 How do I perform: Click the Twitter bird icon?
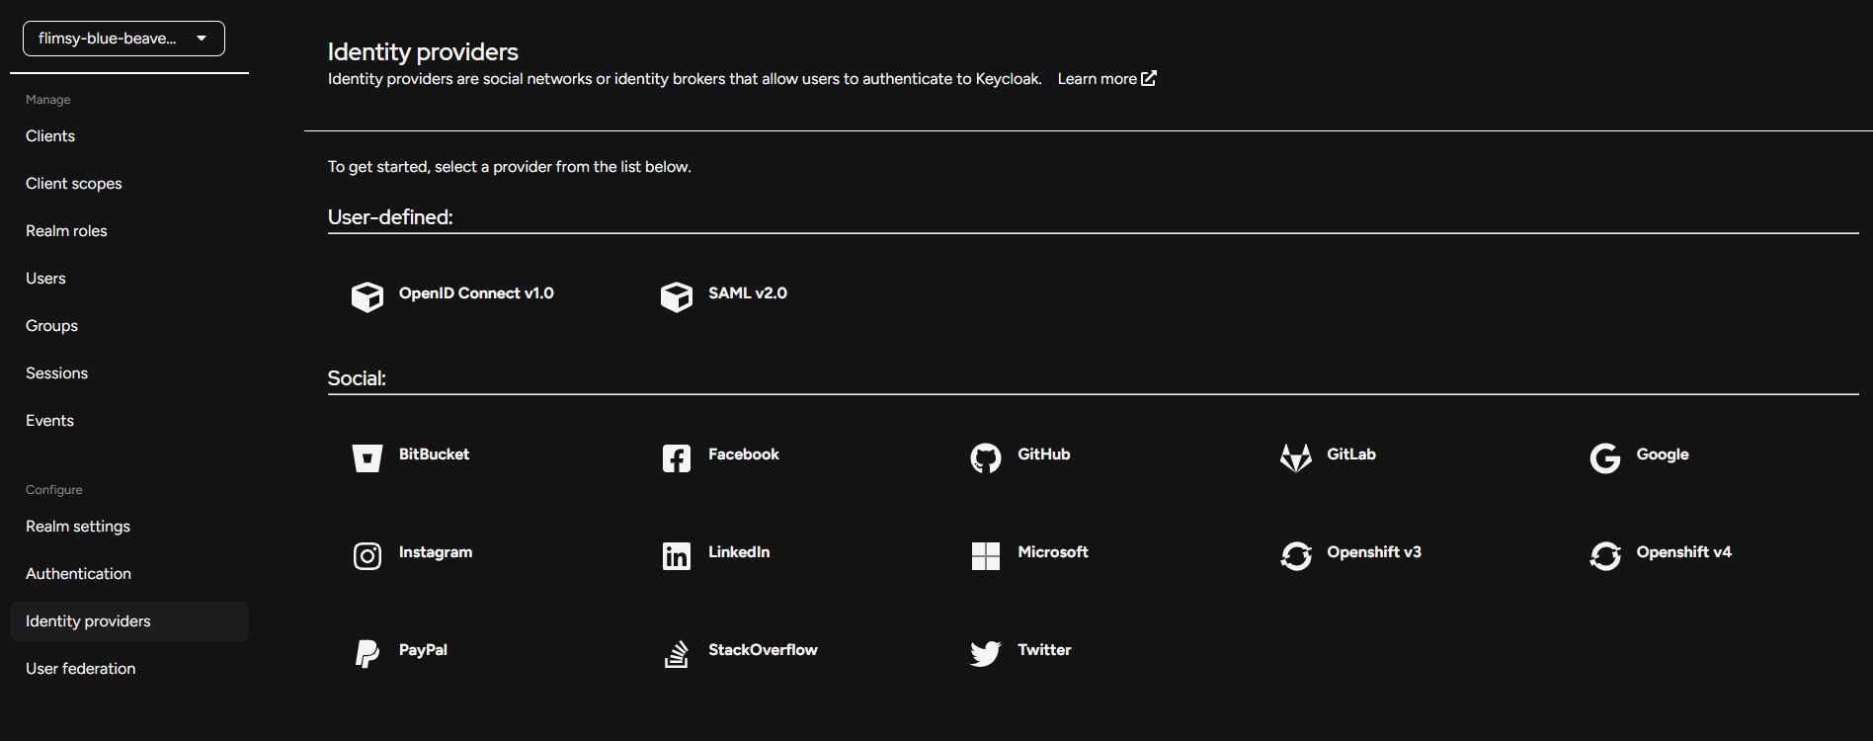coord(986,653)
